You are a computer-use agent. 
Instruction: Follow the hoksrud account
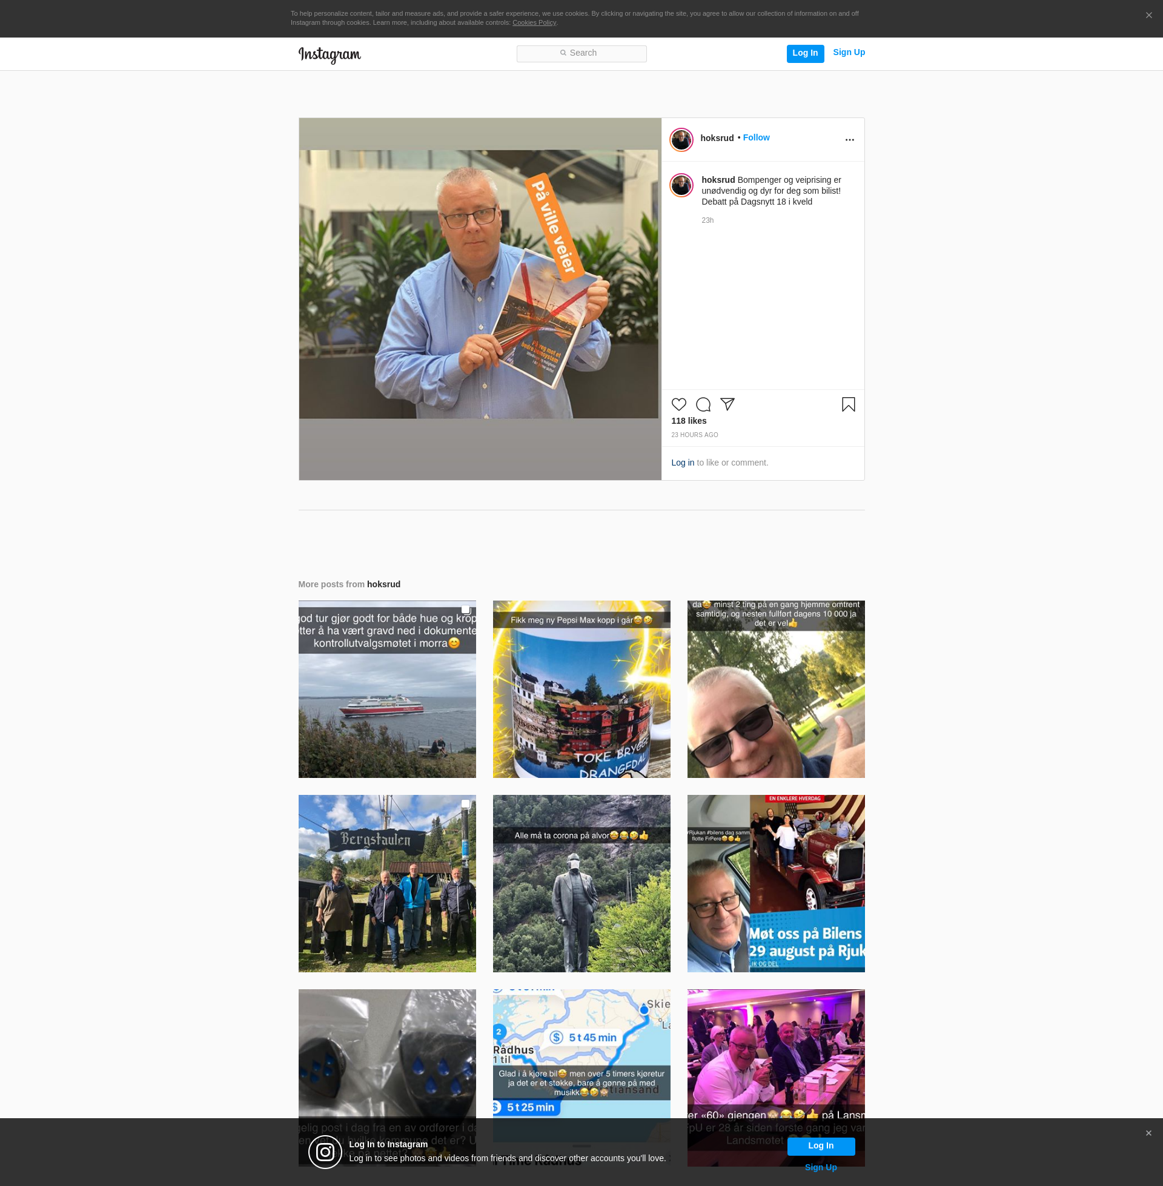pos(755,137)
